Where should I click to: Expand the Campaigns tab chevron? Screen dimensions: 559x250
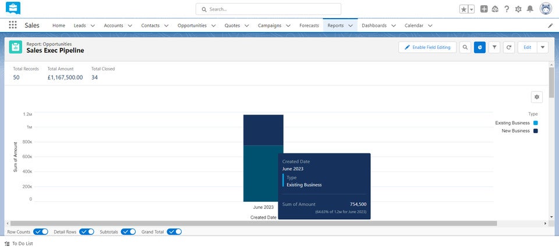(x=288, y=26)
